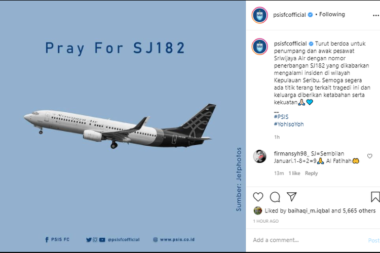The height and width of the screenshot is (253, 380).
Task: Open psisfcofficial profile picture in header
Action: click(260, 15)
